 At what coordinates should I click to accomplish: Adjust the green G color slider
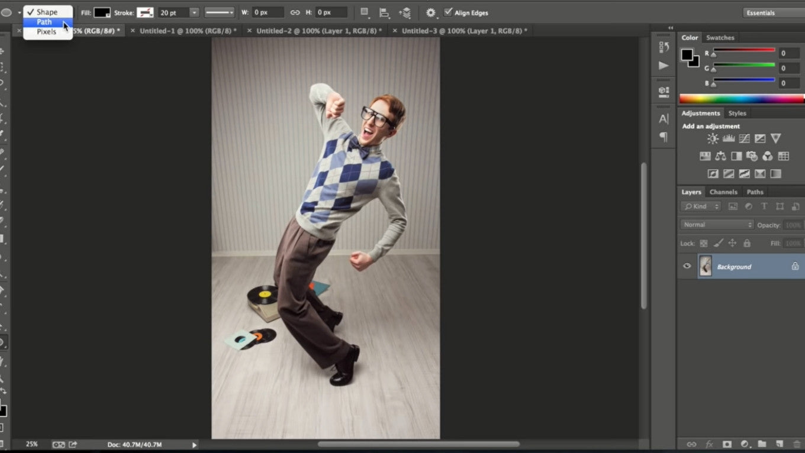click(x=744, y=67)
